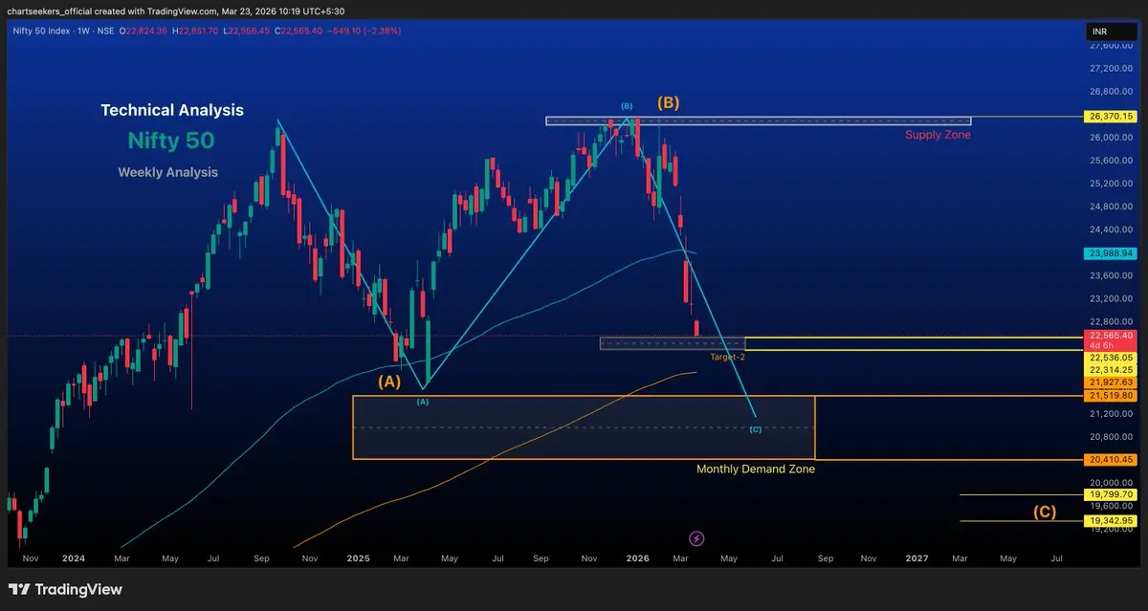The image size is (1148, 611).
Task: Select the large orange (A) wave label
Action: click(x=388, y=381)
